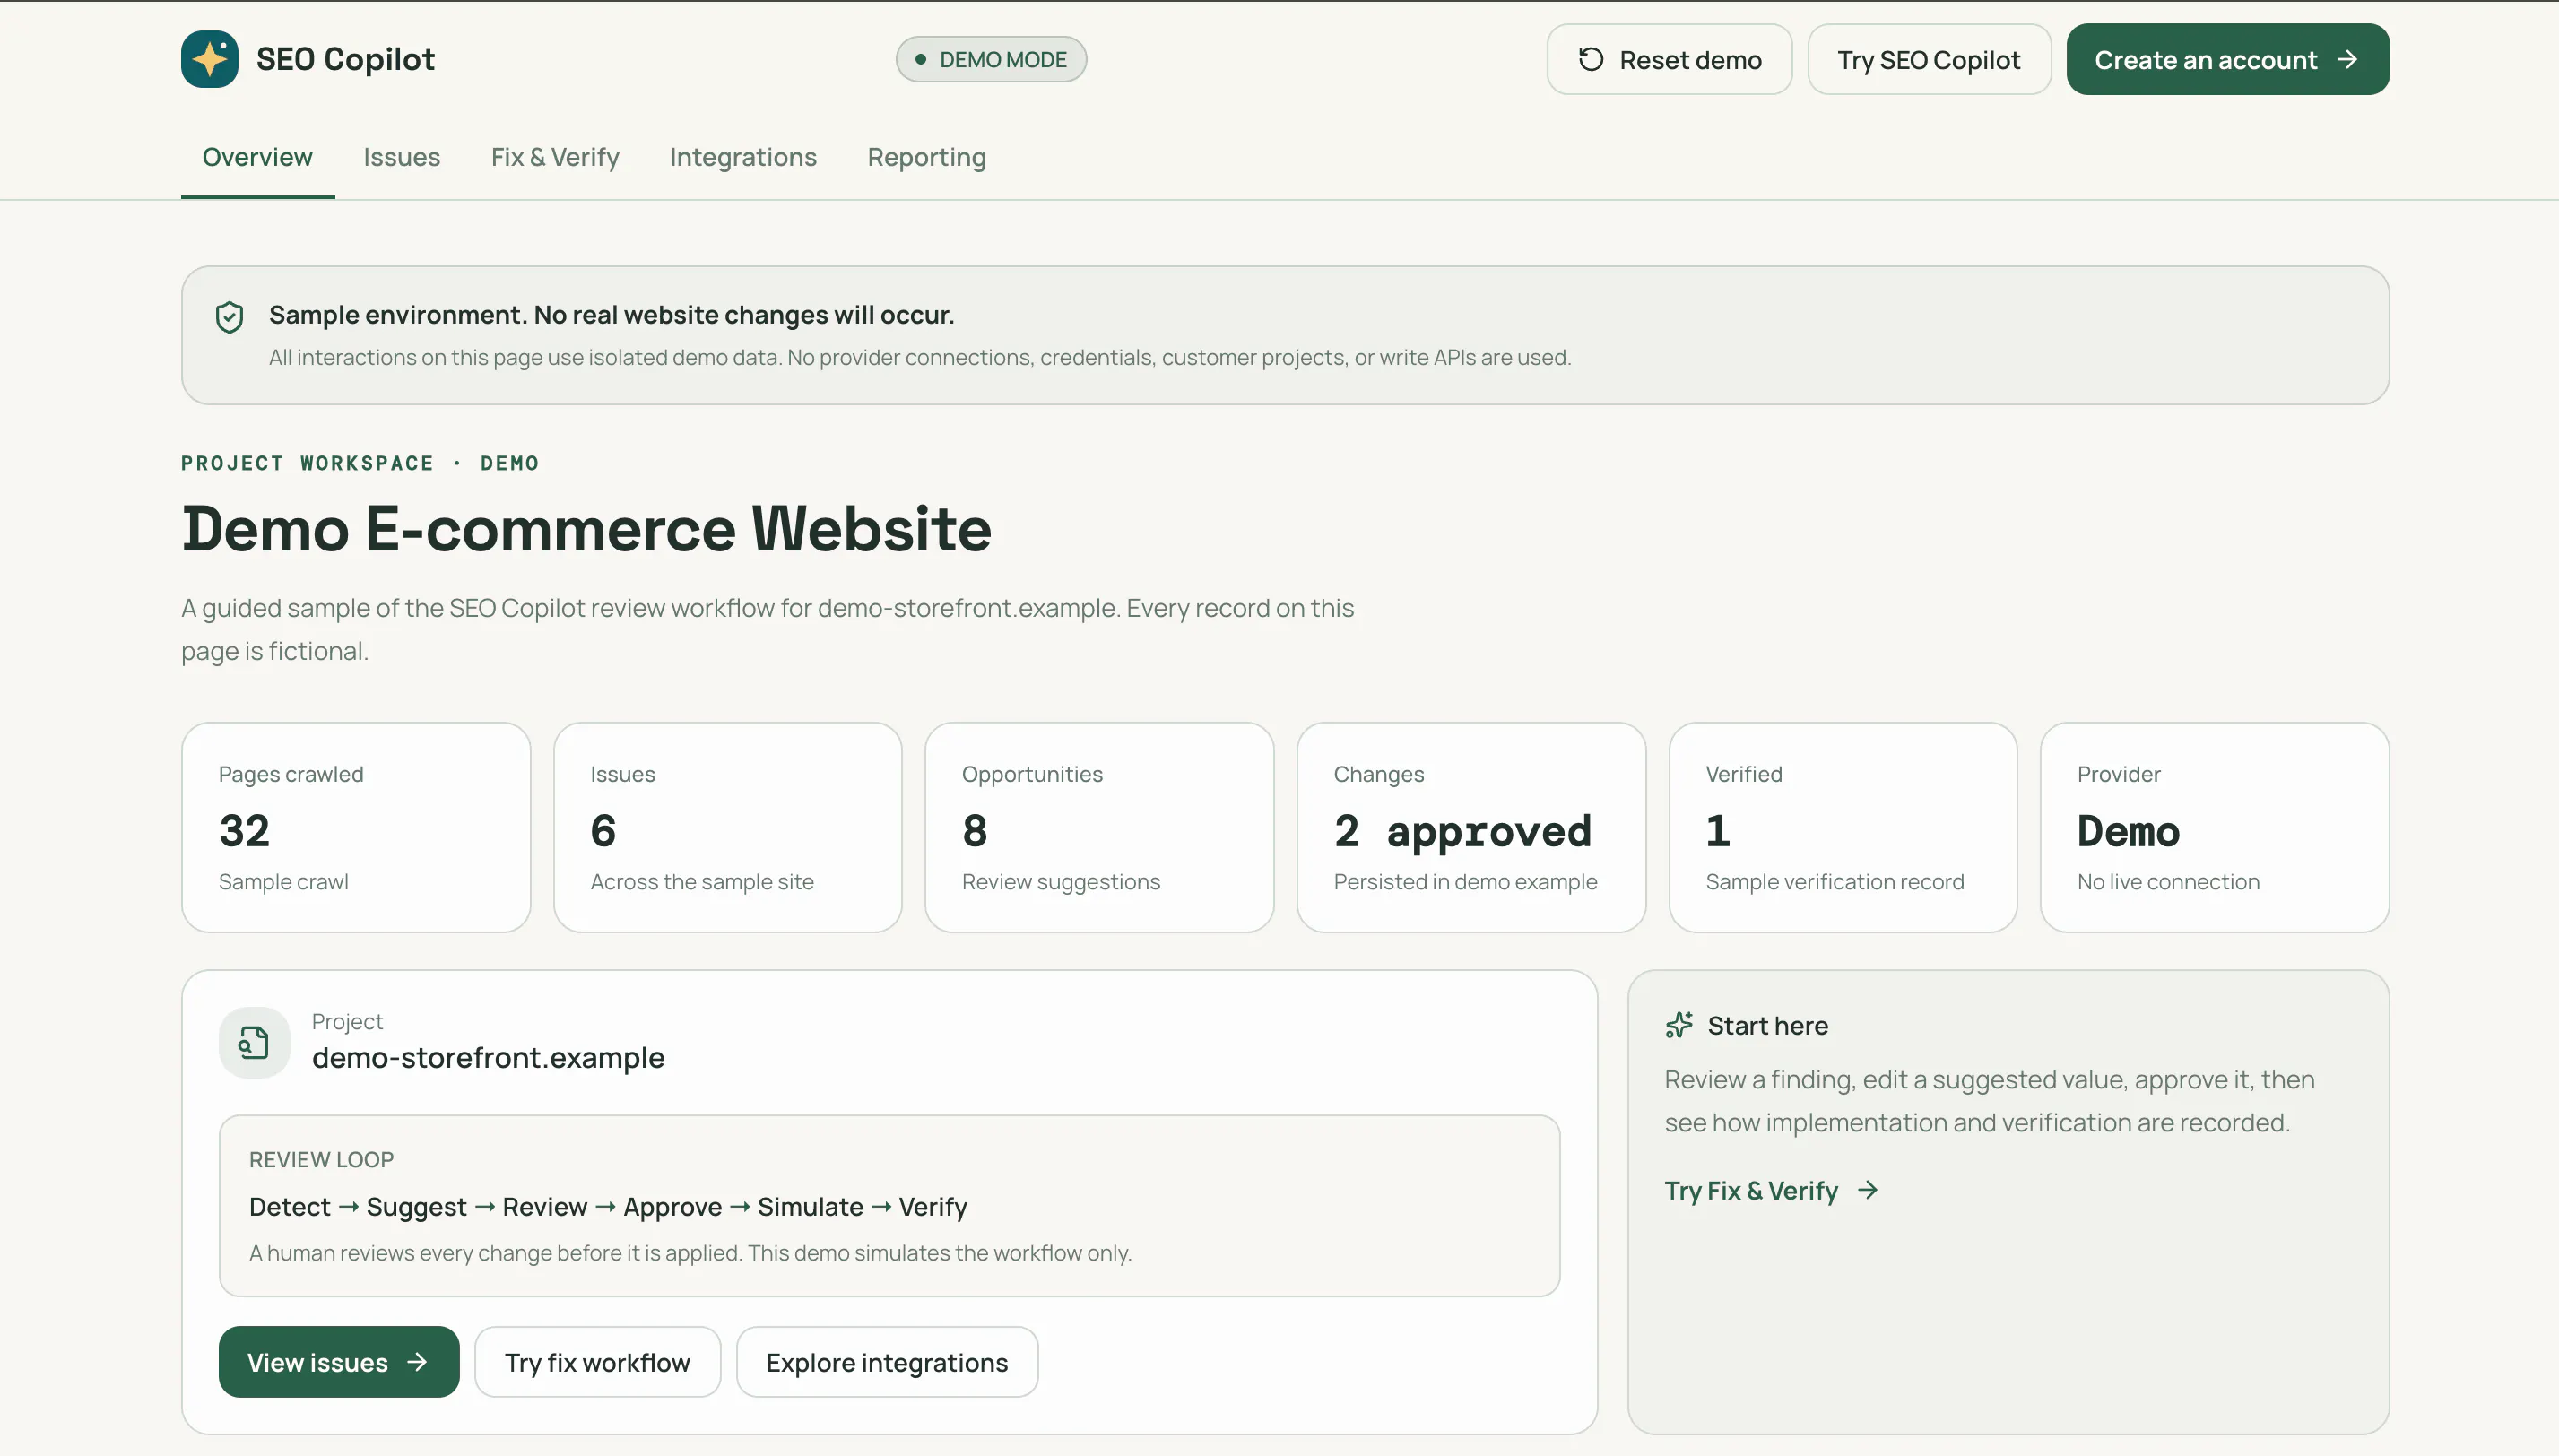Click 'No live connection' caption
This screenshot has width=2559, height=1456.
click(x=2168, y=882)
